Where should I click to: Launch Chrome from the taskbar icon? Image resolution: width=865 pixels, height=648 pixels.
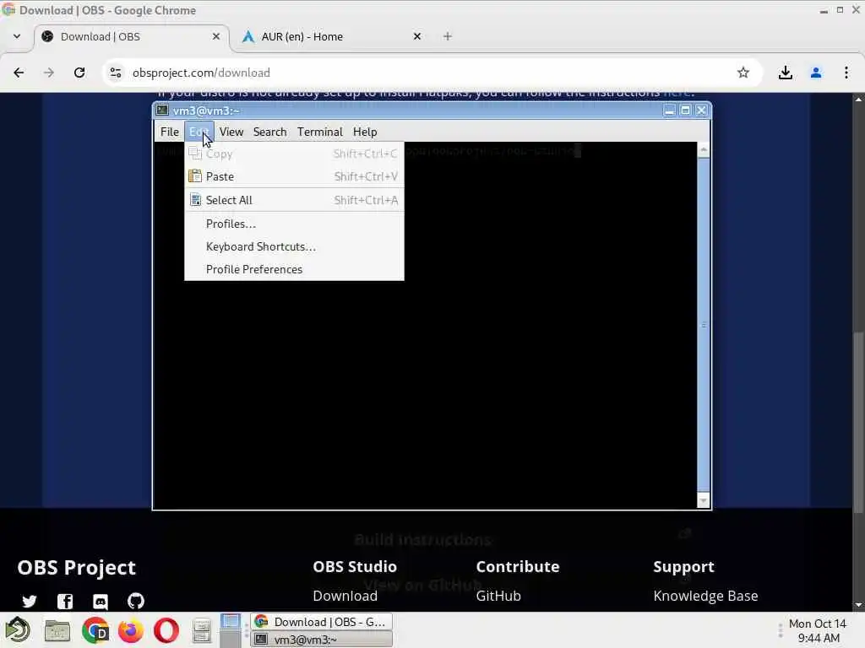[95, 630]
